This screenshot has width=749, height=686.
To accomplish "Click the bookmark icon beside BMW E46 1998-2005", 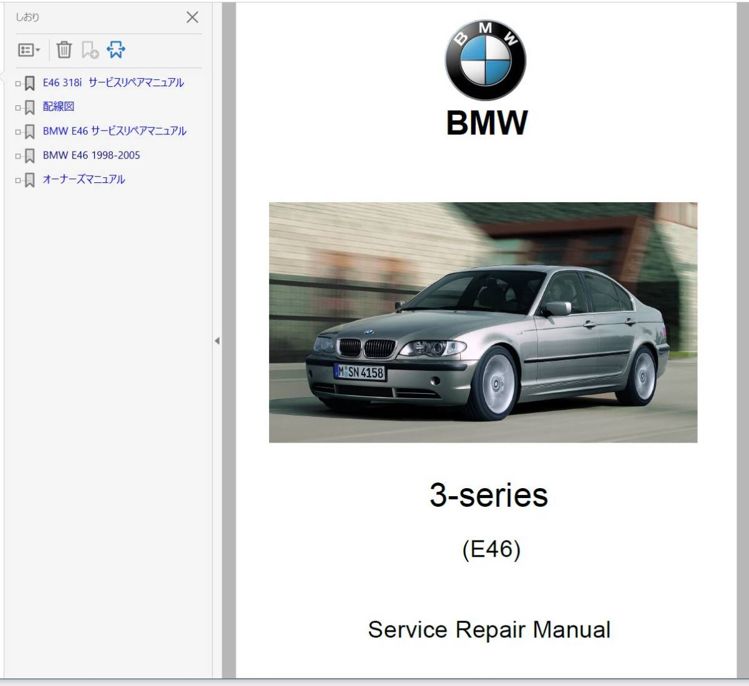I will coord(29,156).
